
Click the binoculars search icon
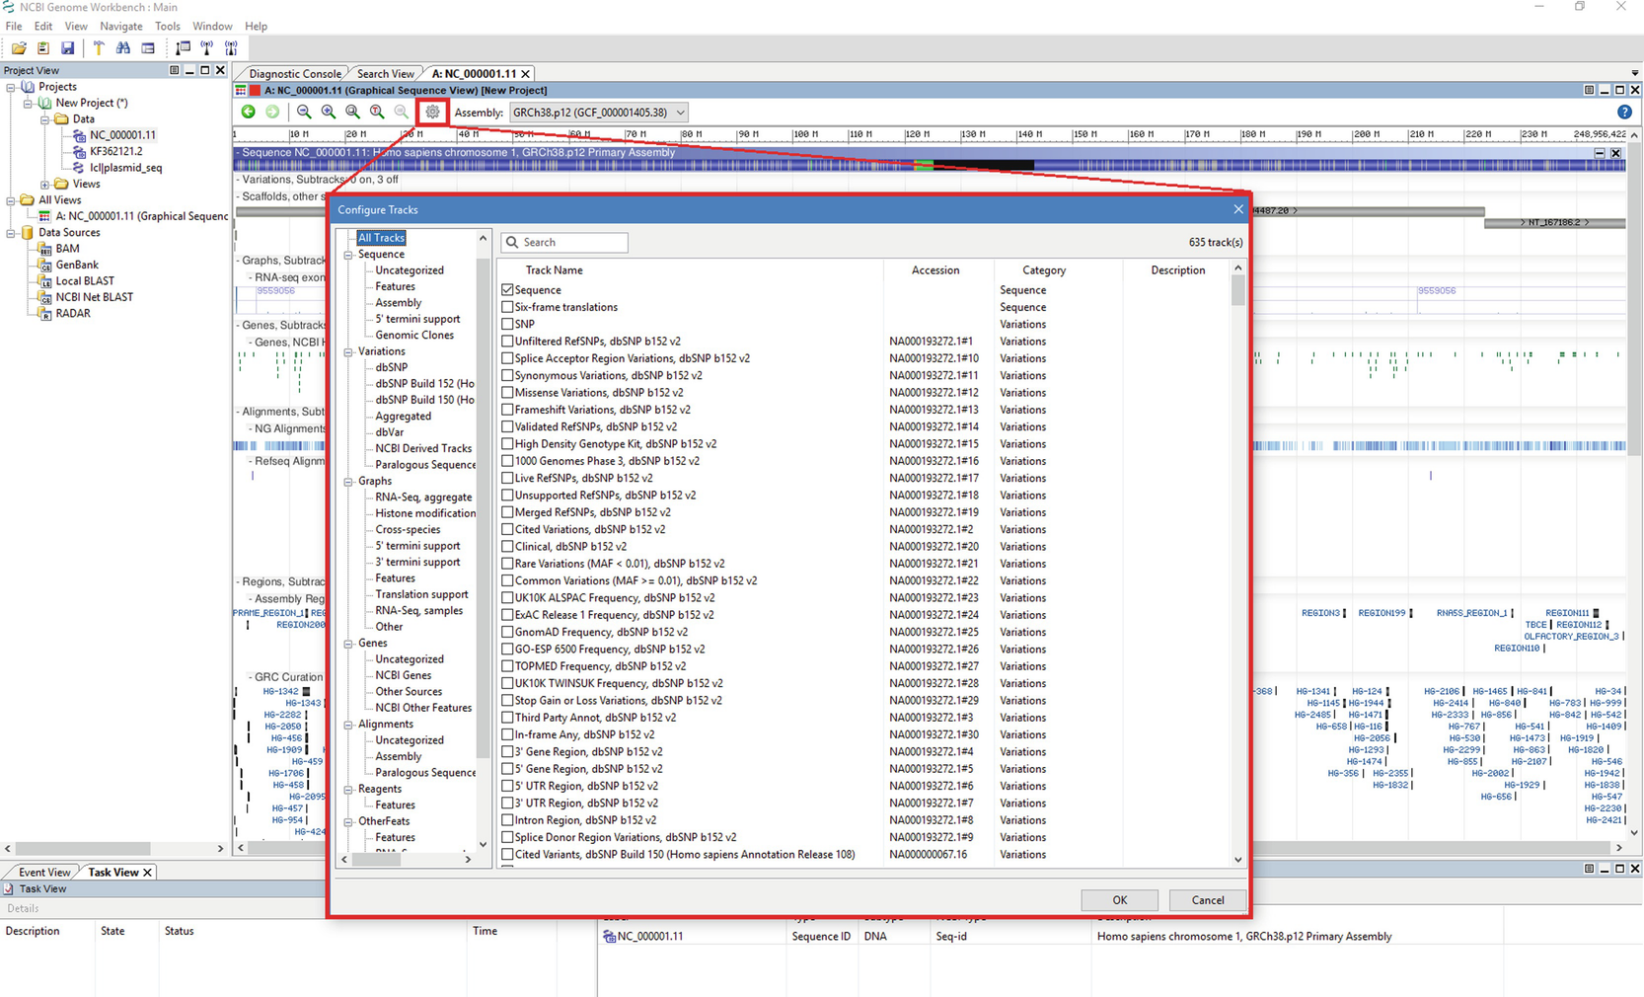click(123, 47)
